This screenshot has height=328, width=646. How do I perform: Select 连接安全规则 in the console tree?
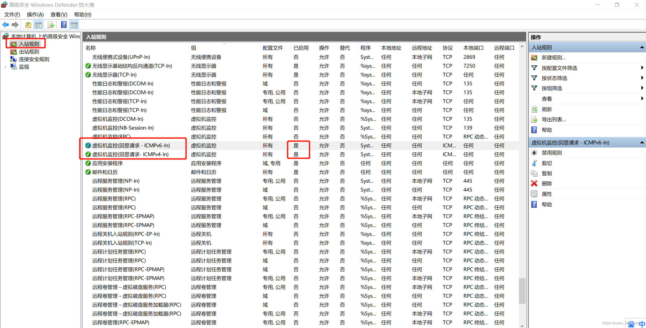[x=34, y=59]
